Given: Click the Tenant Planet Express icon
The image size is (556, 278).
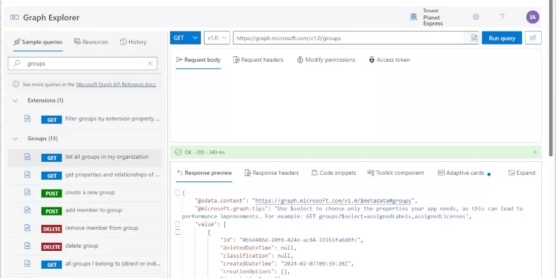Looking at the screenshot, I should tap(414, 17).
